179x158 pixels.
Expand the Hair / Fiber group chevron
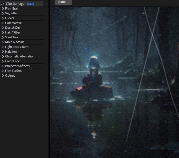[3, 32]
